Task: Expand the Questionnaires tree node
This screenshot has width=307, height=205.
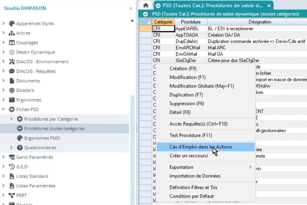Action: [x=11, y=148]
